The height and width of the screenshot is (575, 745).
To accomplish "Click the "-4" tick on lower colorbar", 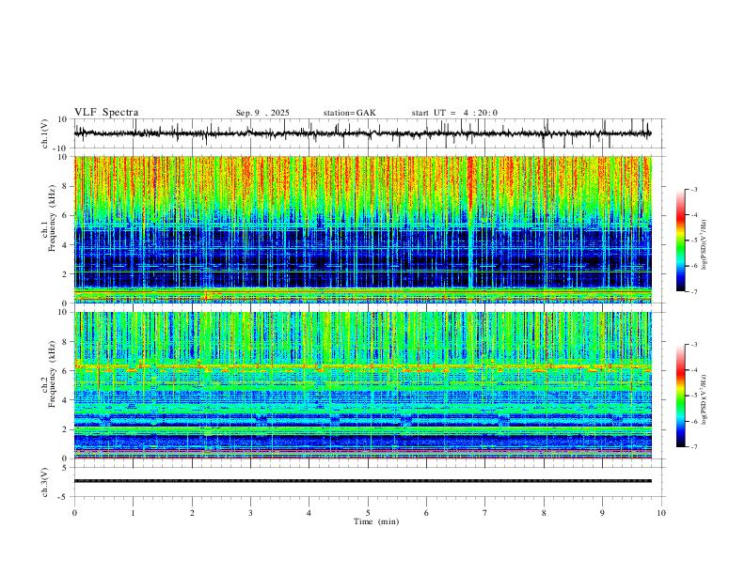I will [x=693, y=370].
